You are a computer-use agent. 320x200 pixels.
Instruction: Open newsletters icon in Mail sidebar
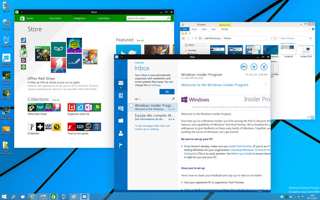click(121, 96)
